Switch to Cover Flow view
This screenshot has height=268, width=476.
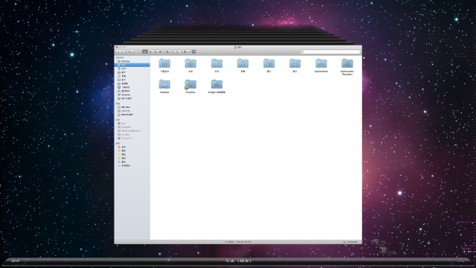click(161, 51)
